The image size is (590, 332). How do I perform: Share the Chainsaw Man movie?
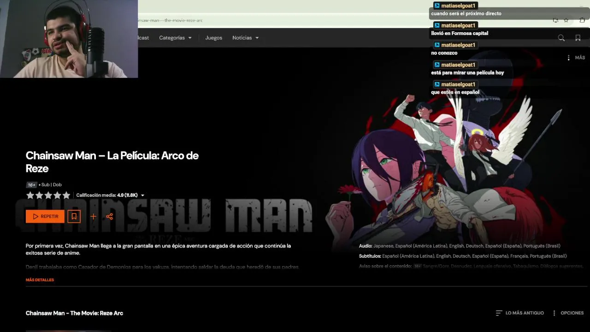109,216
